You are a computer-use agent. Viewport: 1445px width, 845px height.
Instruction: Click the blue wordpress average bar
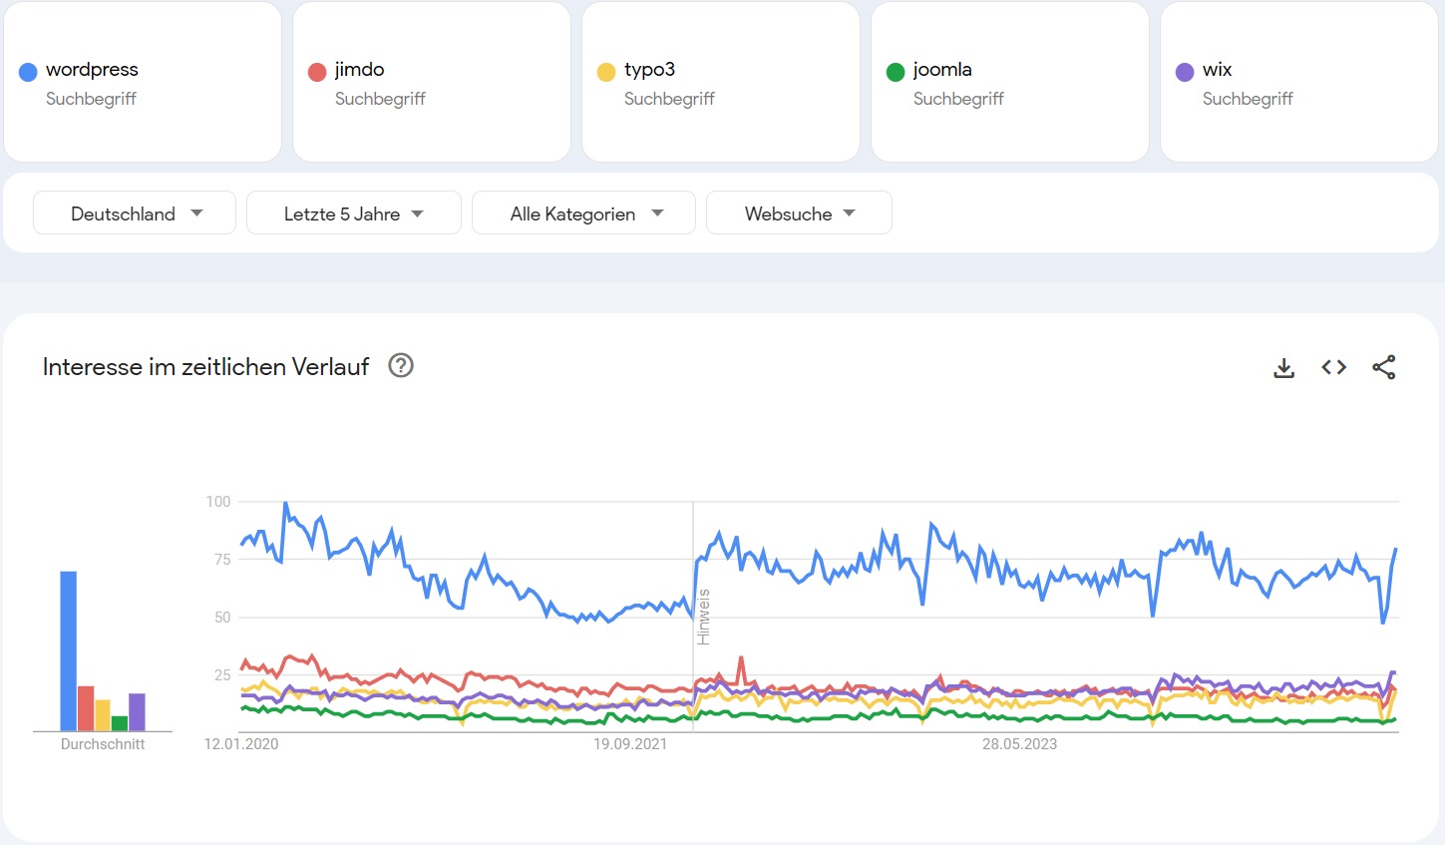point(69,651)
